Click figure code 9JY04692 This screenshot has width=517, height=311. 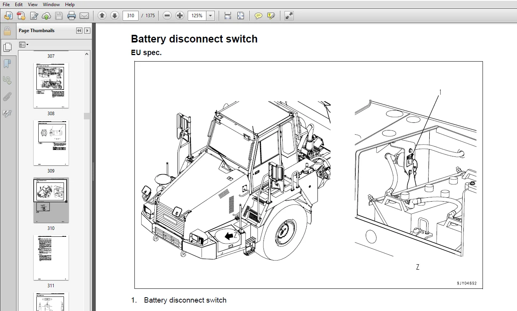coord(467,283)
